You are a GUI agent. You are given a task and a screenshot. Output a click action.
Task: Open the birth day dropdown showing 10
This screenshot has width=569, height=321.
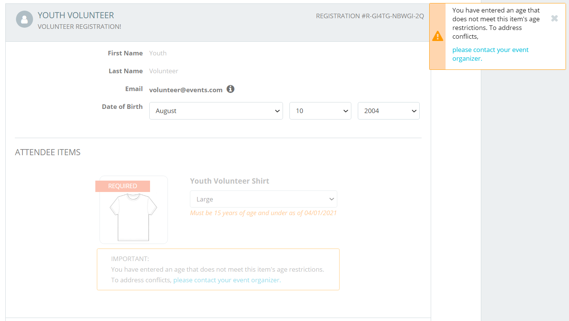[320, 111]
